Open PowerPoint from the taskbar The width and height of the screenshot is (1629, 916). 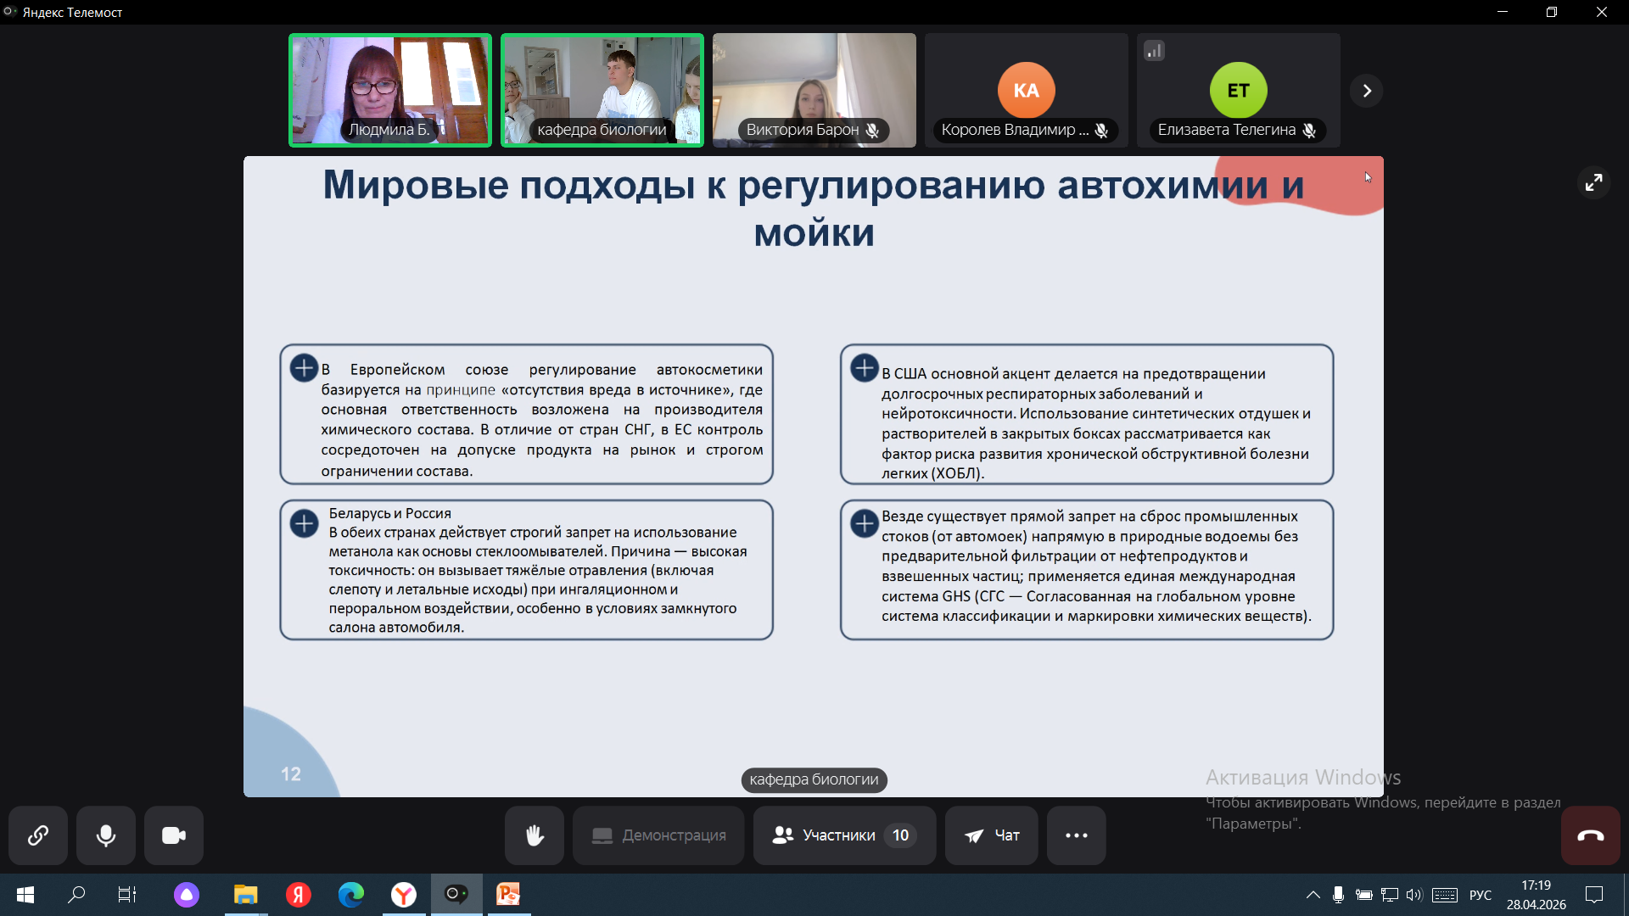pyautogui.click(x=508, y=894)
